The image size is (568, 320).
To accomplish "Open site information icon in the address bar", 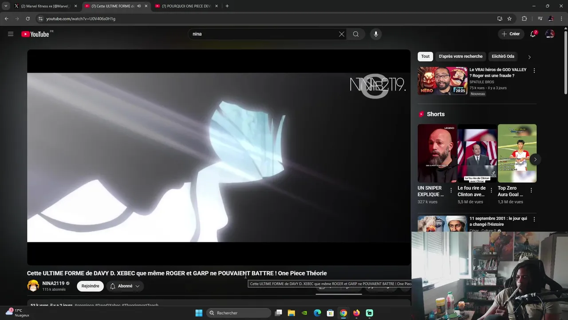I will coord(40,19).
